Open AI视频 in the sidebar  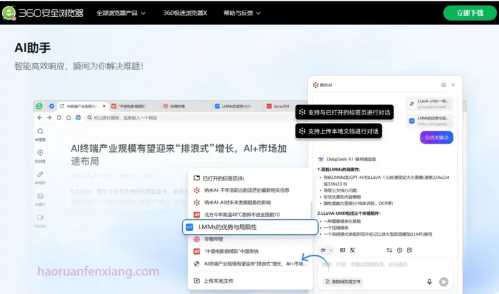click(40, 221)
